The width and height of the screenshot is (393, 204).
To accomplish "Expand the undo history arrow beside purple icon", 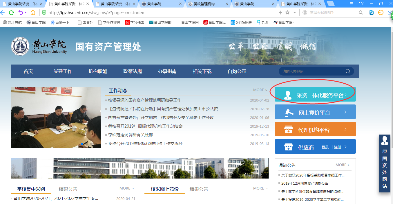I will click(x=26, y=13).
